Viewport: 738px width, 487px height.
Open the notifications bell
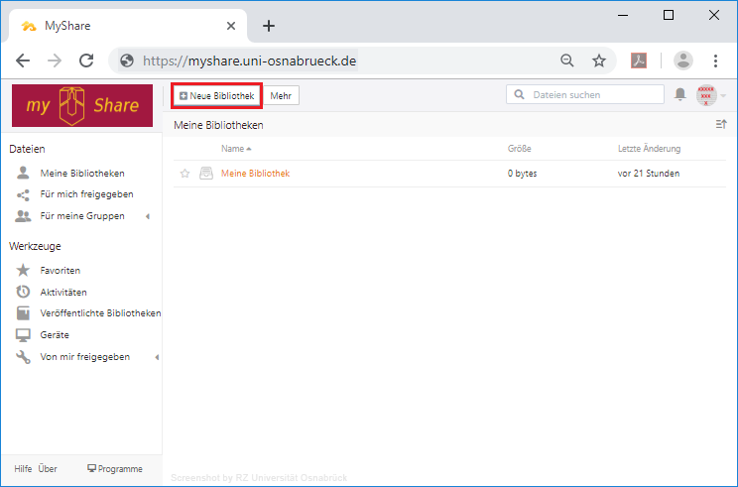click(x=680, y=94)
